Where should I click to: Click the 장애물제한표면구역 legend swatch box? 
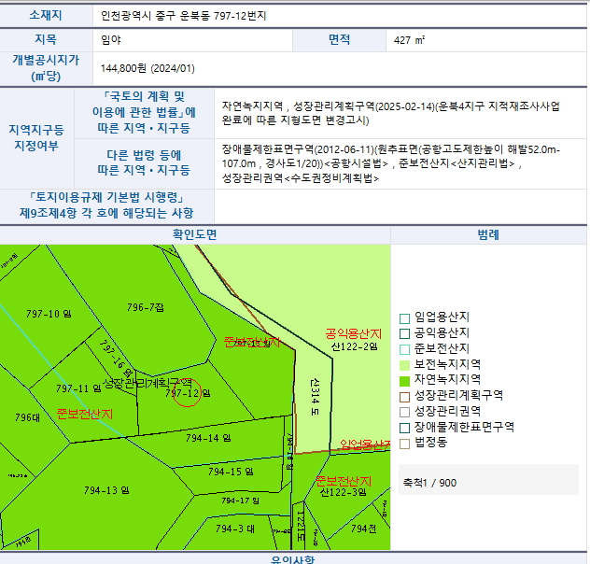pyautogui.click(x=404, y=428)
